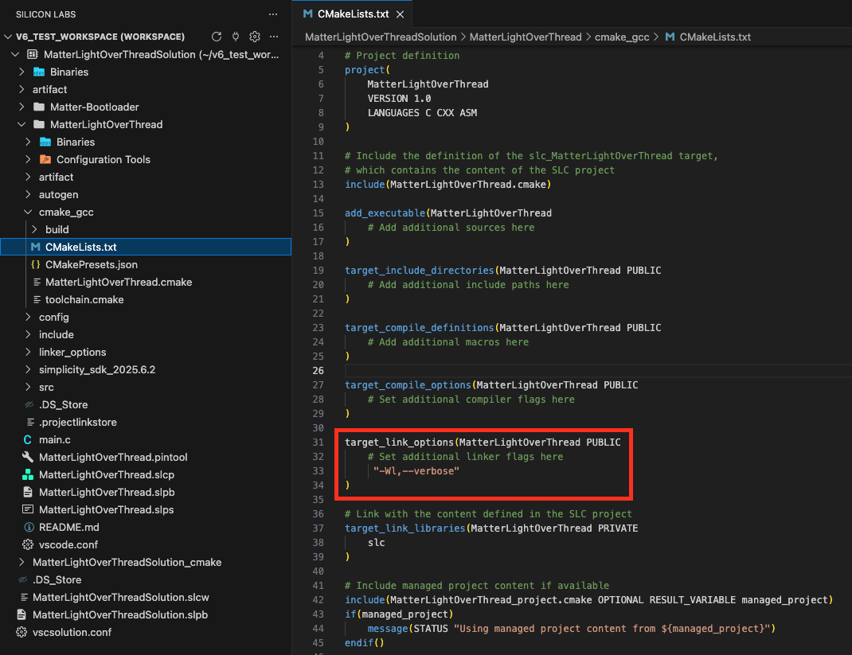
Task: Expand the Configuration Tools folder
Action: pyautogui.click(x=103, y=159)
